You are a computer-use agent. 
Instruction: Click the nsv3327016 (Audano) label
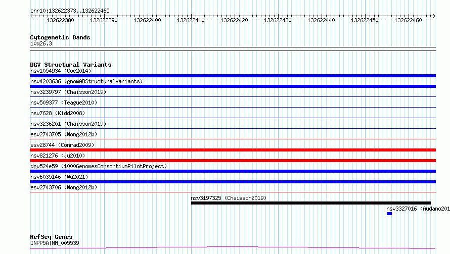pos(418,209)
